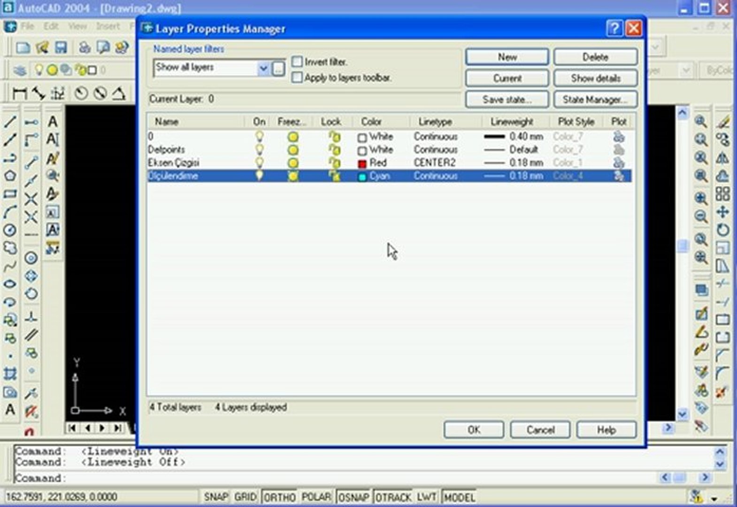The image size is (737, 507).
Task: Open the File menu
Action: 27,26
